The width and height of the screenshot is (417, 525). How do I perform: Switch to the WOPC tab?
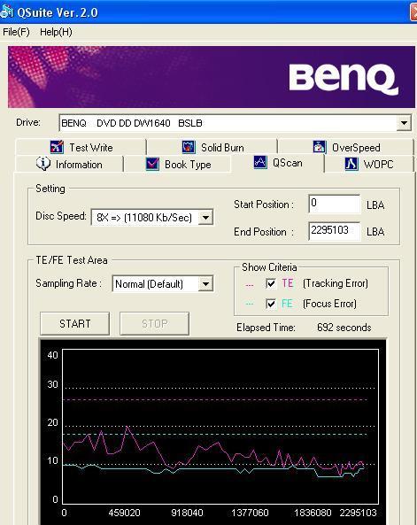[369, 164]
